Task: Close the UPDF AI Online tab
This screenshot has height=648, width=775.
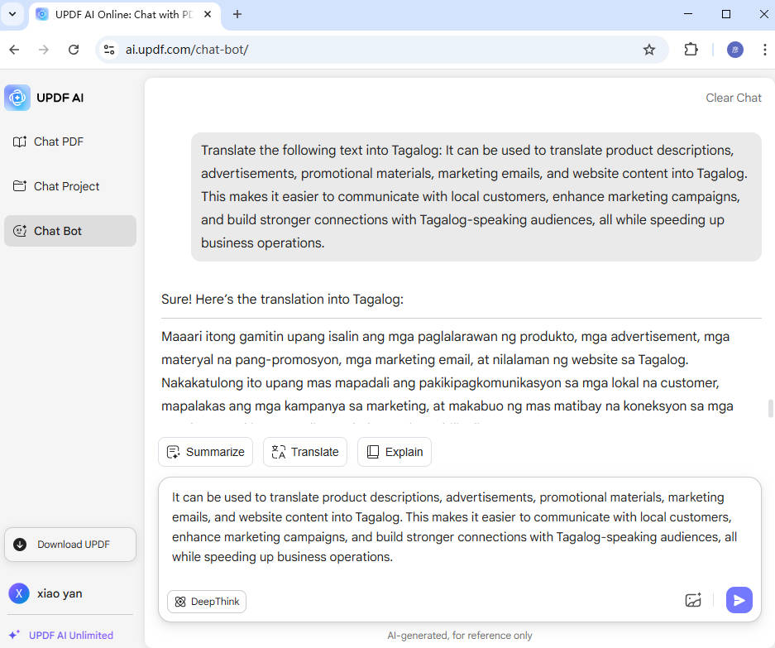Action: [x=208, y=14]
